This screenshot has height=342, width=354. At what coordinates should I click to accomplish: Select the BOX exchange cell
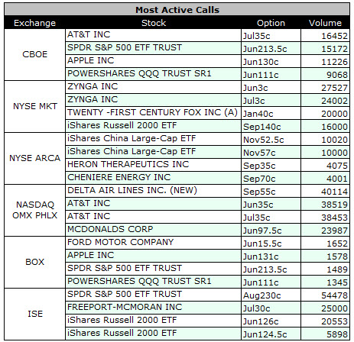(x=35, y=262)
